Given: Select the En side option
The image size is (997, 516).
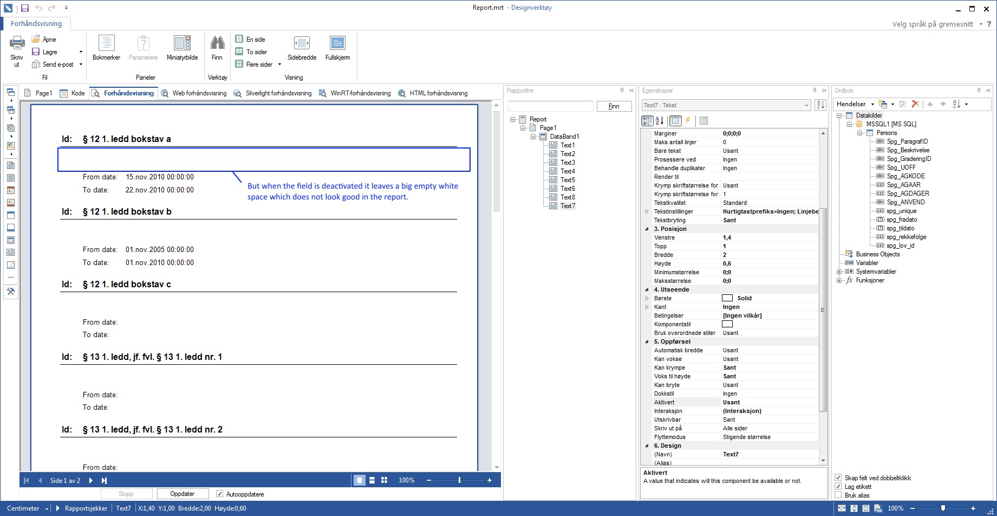Looking at the screenshot, I should pyautogui.click(x=250, y=39).
